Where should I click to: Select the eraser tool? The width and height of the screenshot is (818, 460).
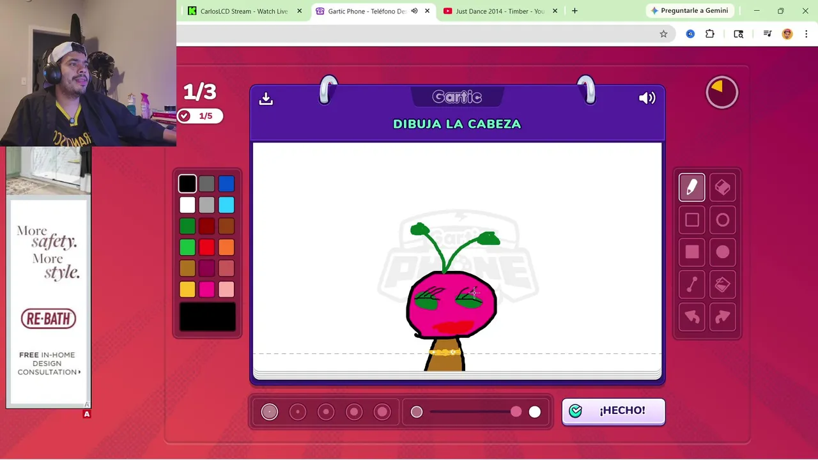point(723,187)
